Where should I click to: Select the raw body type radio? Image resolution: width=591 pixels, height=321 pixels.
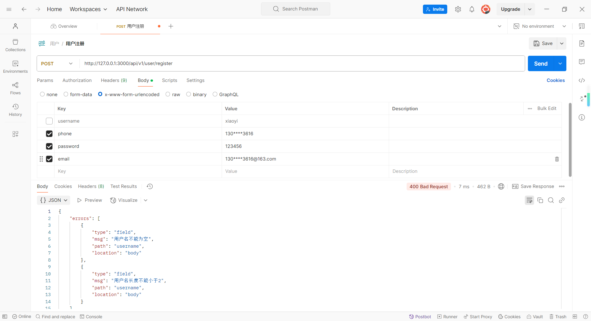[168, 94]
